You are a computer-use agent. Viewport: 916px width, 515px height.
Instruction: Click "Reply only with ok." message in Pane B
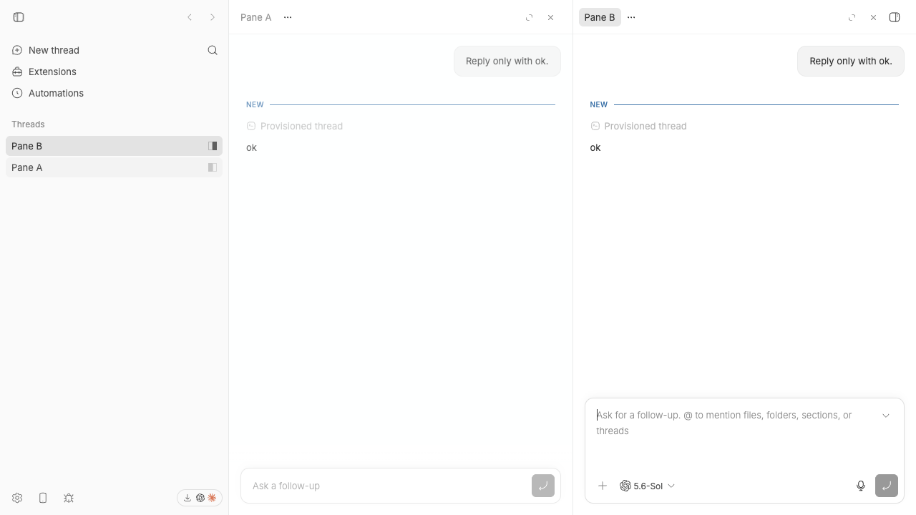point(851,61)
